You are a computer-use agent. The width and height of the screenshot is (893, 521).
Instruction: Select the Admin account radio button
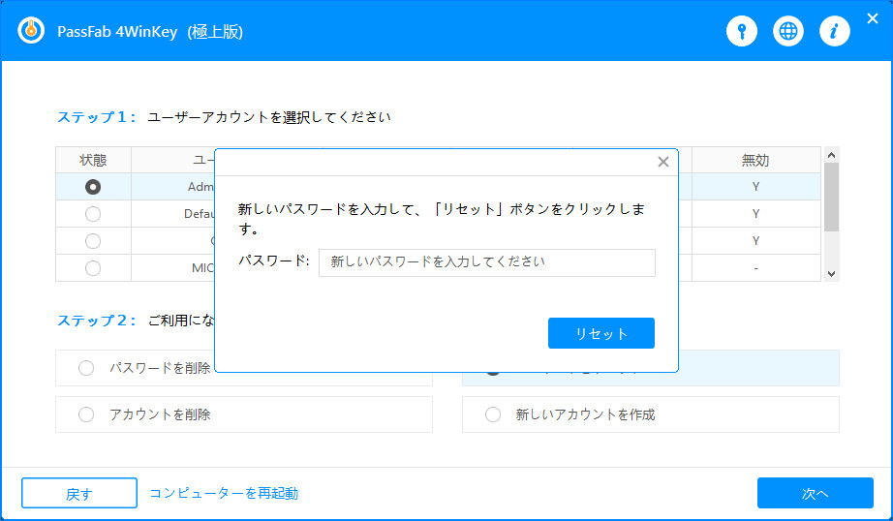93,187
